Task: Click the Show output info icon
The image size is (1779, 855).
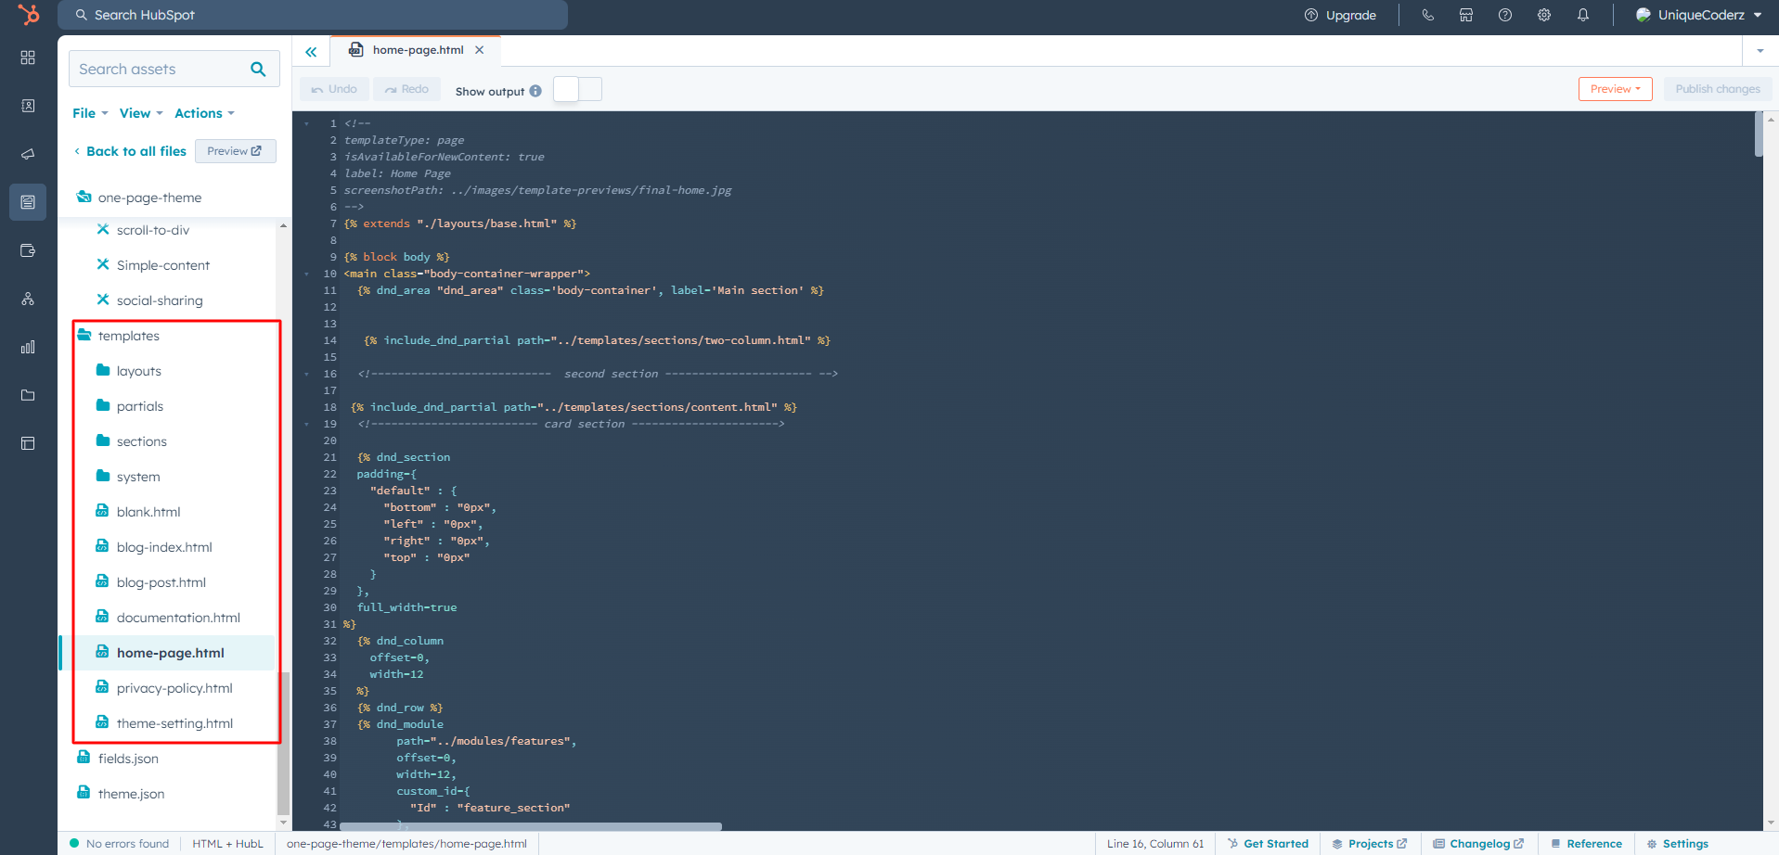Action: pyautogui.click(x=535, y=91)
